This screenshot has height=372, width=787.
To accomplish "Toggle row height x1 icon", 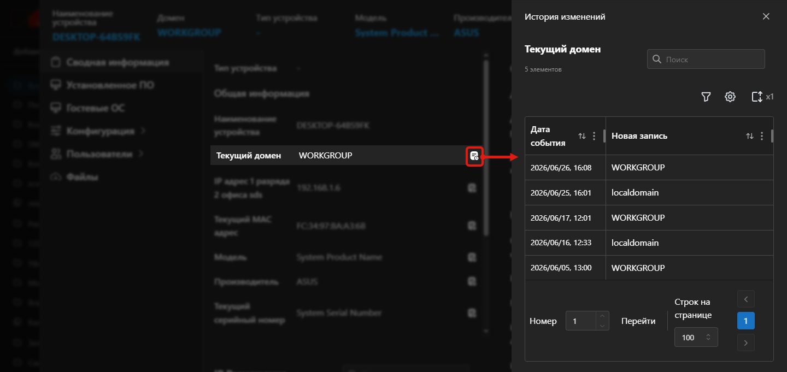I will pyautogui.click(x=762, y=97).
